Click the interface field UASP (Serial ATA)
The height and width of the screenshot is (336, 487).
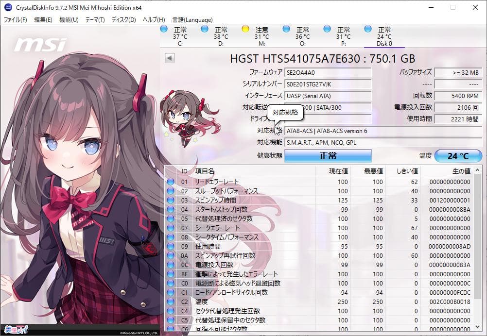328,96
